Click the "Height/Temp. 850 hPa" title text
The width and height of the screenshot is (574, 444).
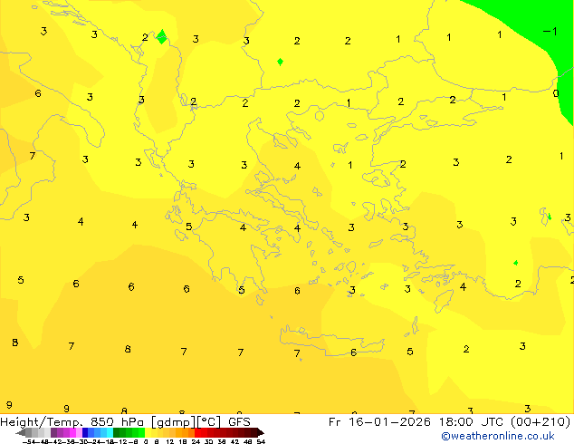point(74,421)
